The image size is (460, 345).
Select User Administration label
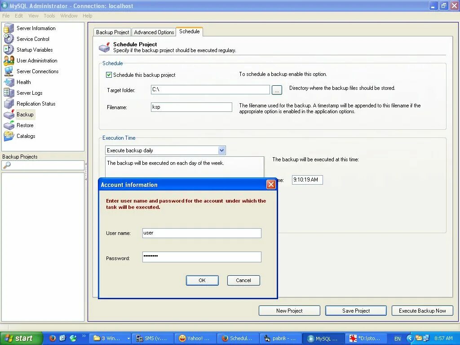click(x=37, y=61)
